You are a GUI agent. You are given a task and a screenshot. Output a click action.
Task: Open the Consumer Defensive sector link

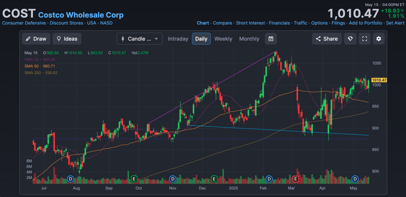[x=24, y=23]
